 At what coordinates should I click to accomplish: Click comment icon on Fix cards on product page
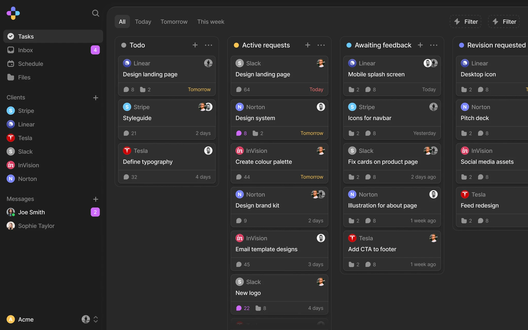pyautogui.click(x=368, y=177)
